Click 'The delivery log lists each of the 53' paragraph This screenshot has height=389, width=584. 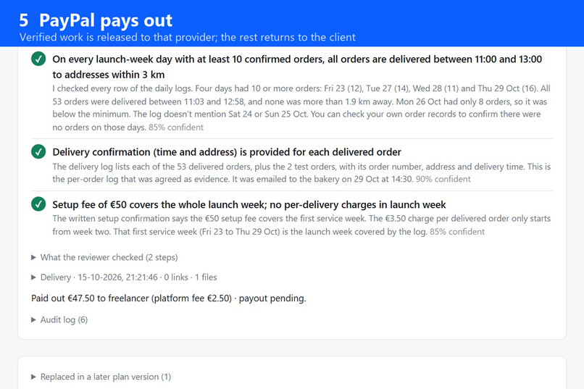click(301, 172)
